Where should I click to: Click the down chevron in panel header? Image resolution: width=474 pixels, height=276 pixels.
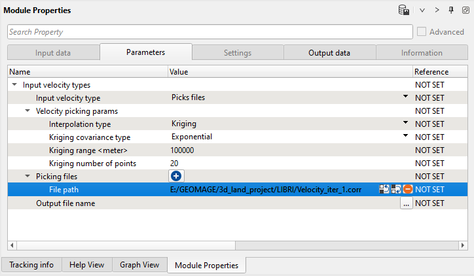(422, 10)
